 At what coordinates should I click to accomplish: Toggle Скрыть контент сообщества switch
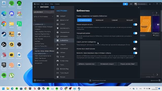coord(135,42)
